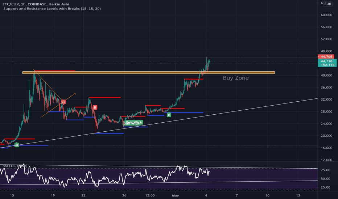338x199 pixels.
Task: Click the 48.000 price axis label
Action: 326,51
